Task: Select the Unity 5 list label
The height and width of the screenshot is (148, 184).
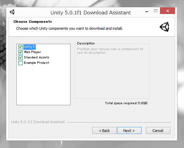Action: (29, 47)
